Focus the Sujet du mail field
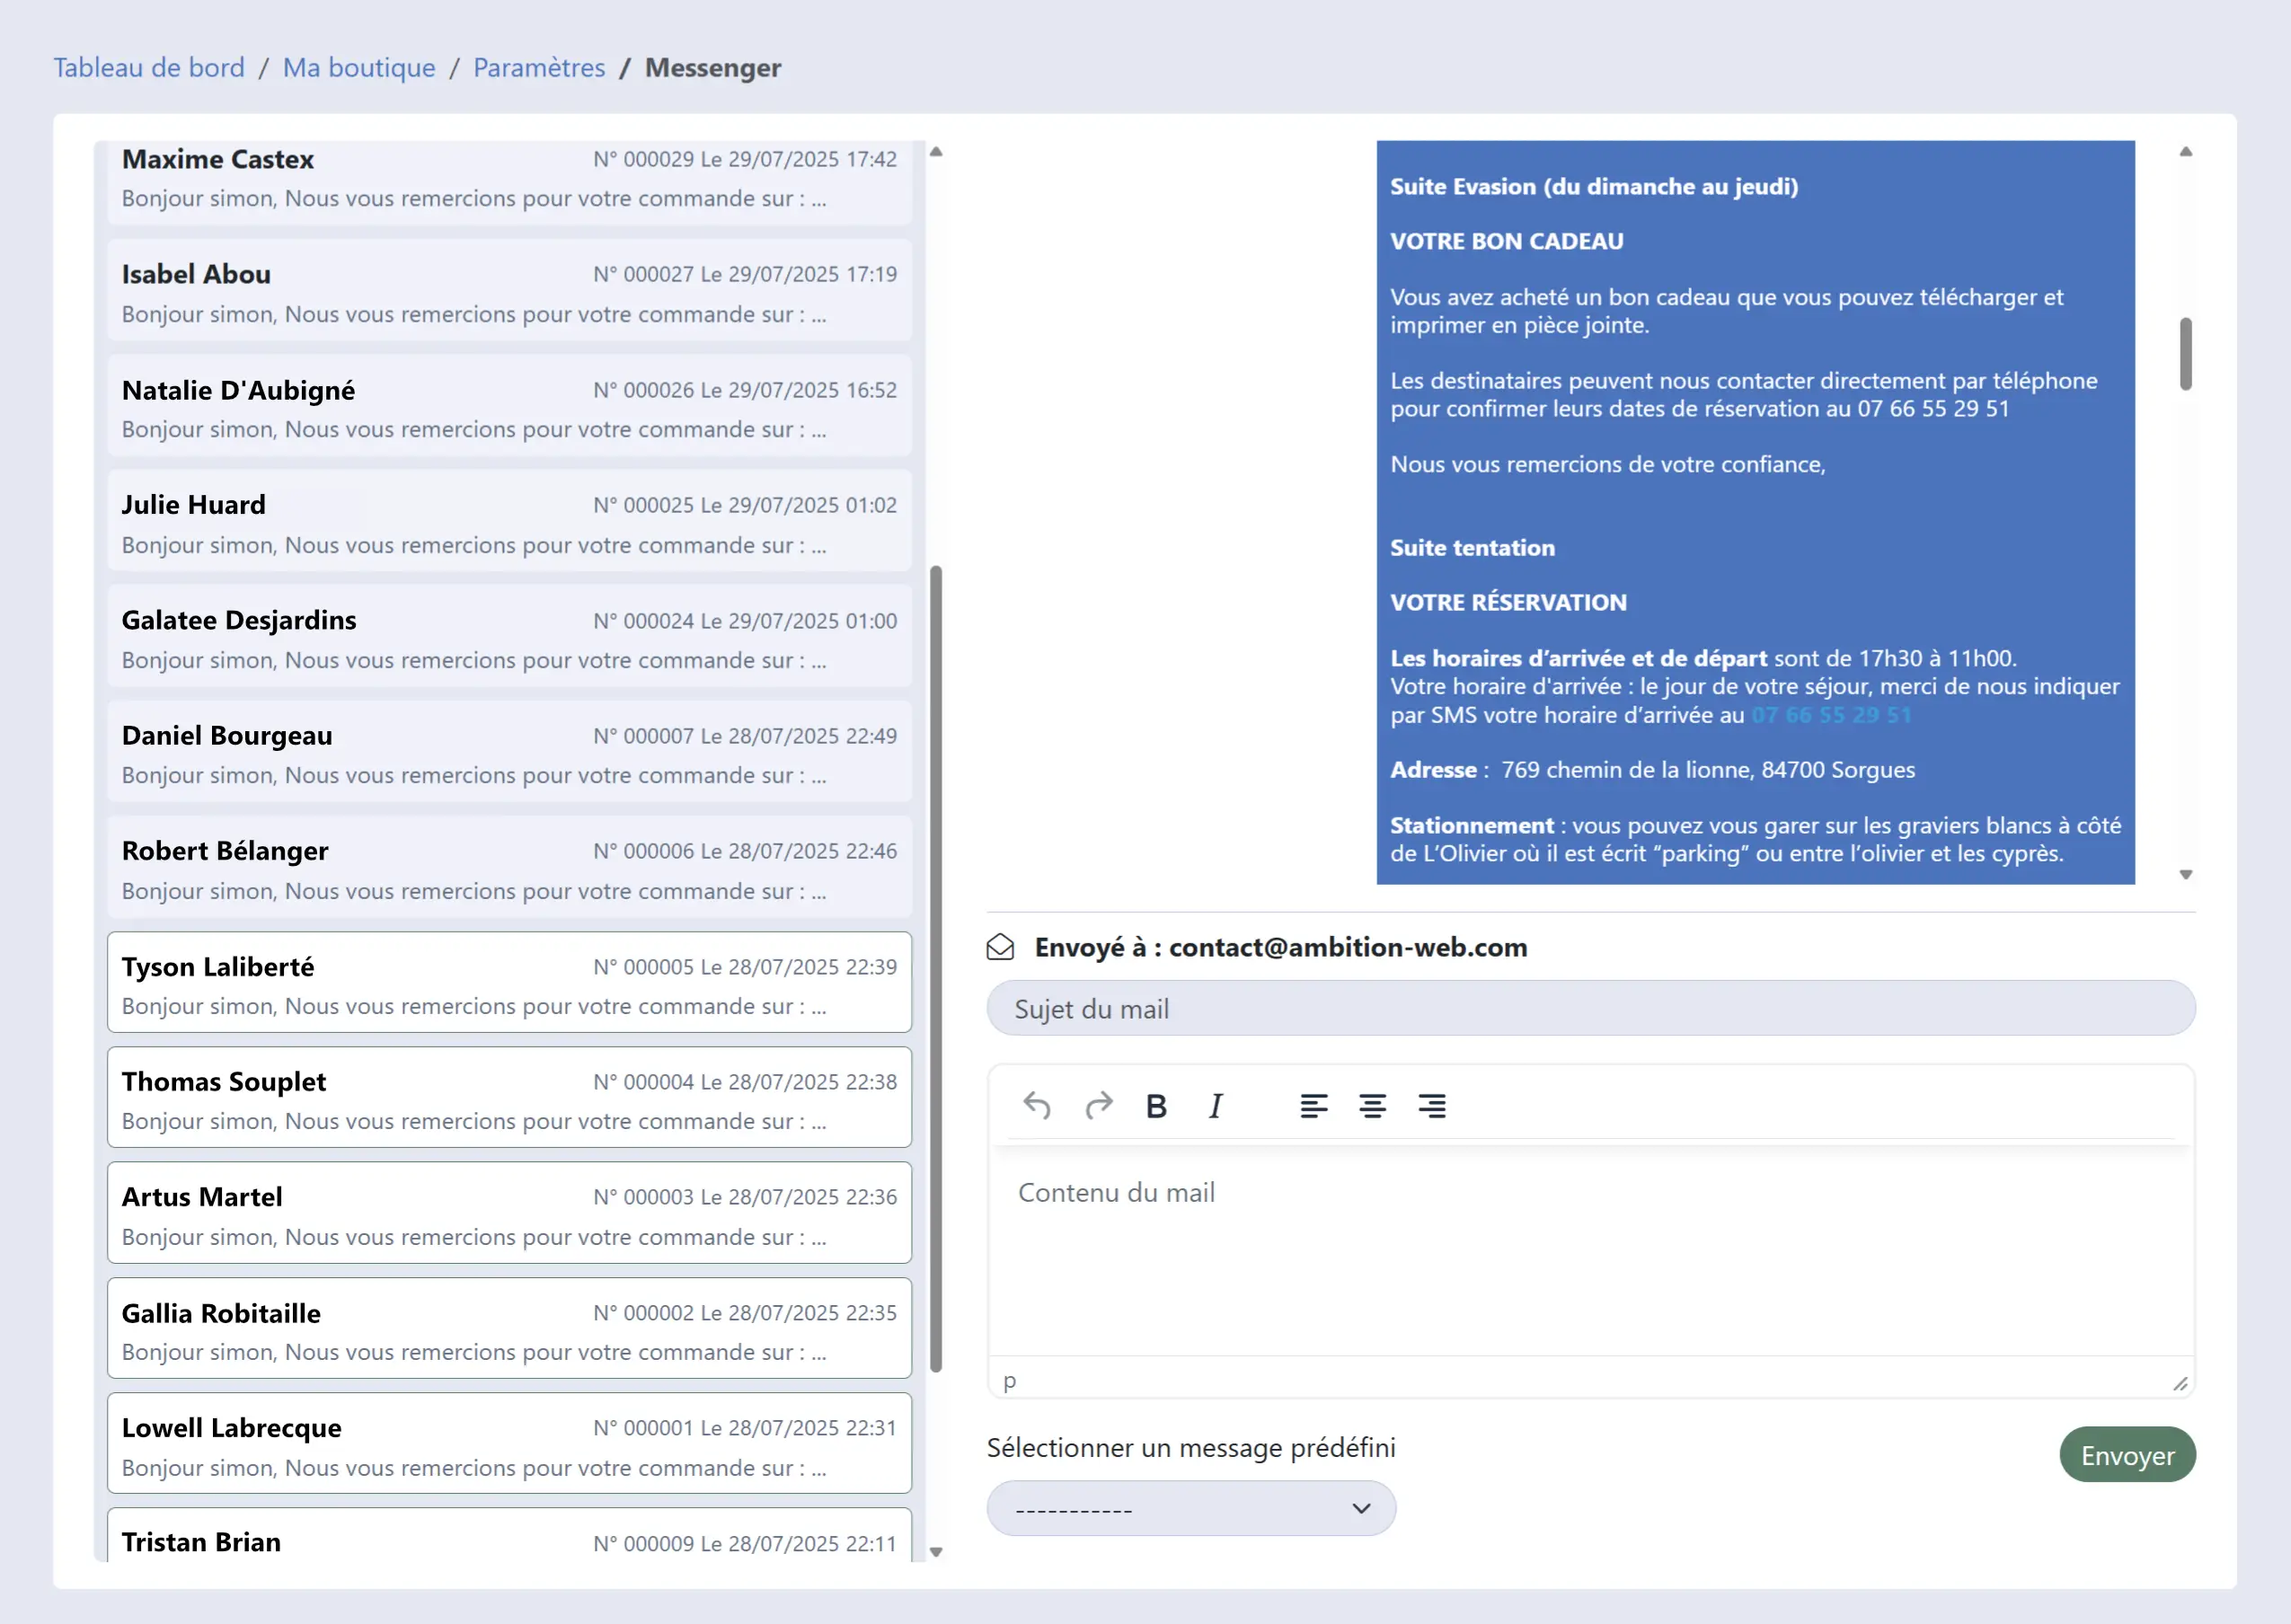This screenshot has height=1624, width=2291. point(1590,1008)
